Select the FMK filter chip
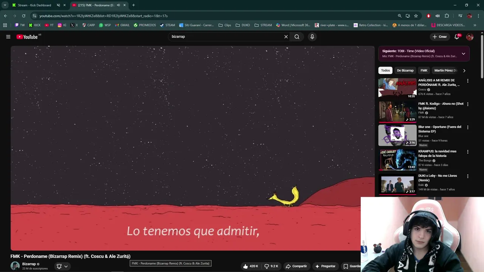 click(x=424, y=70)
